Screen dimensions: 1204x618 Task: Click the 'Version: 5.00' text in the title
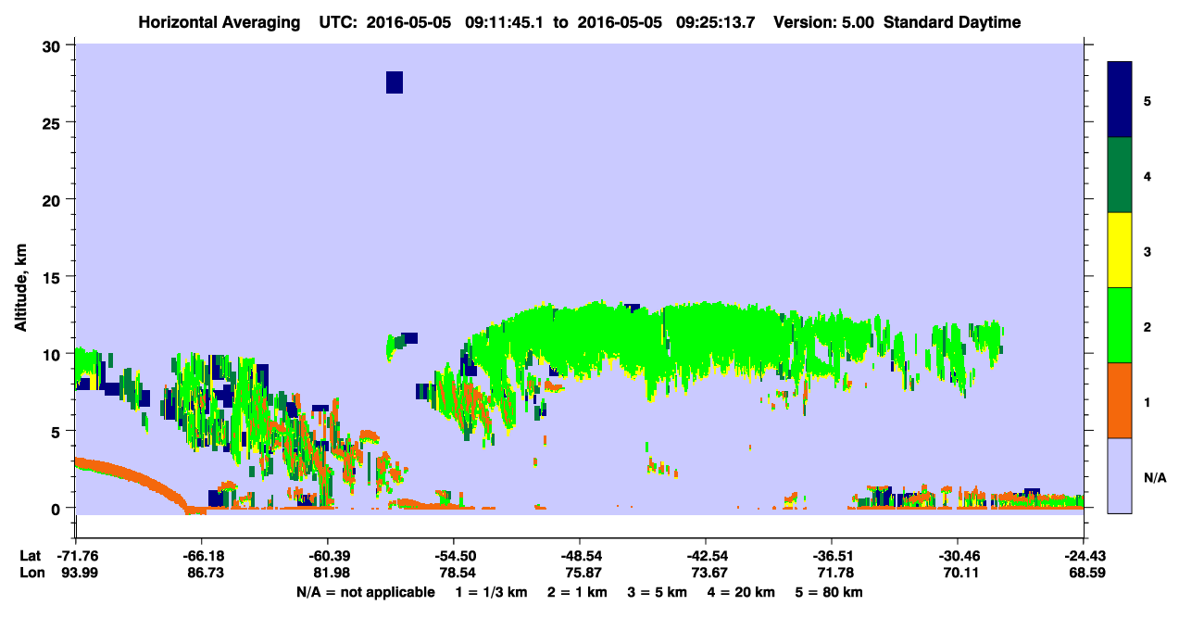[822, 22]
